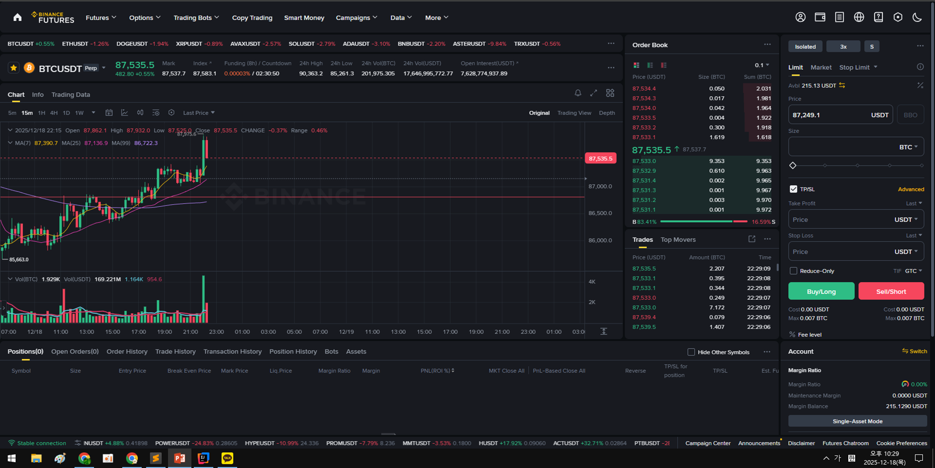Open the chart layout grid icon
935x468 pixels.
(x=610, y=93)
